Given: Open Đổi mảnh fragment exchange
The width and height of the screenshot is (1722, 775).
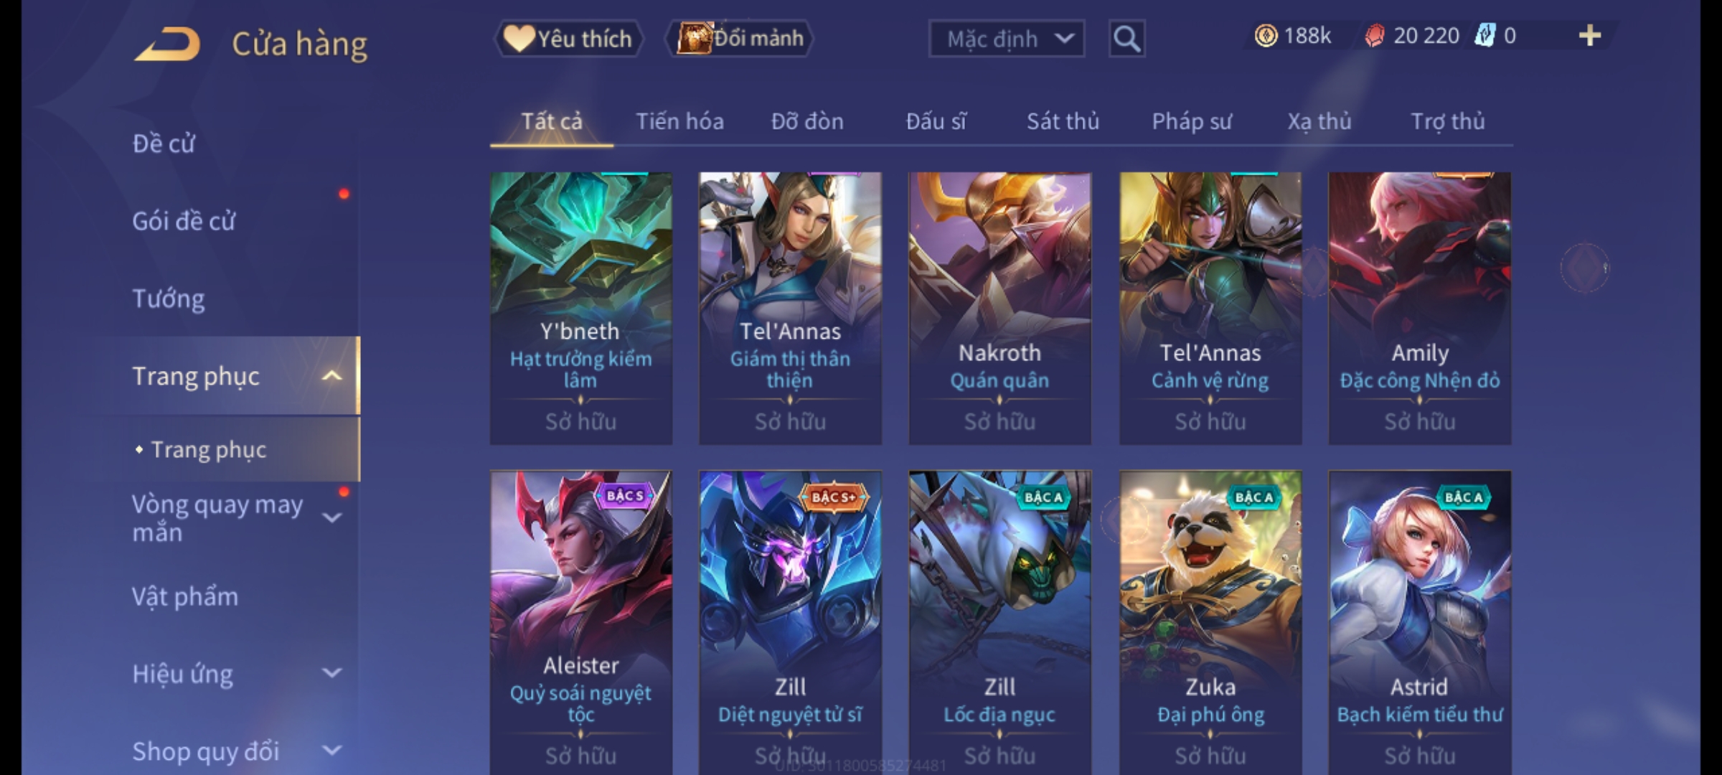Looking at the screenshot, I should click(x=740, y=39).
